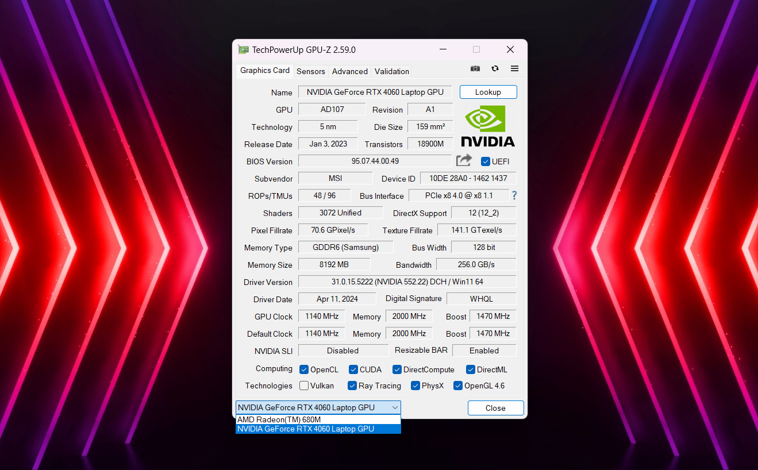Click the ROPs/TMUs value 48 / 96
Image resolution: width=758 pixels, height=470 pixels.
click(x=325, y=195)
